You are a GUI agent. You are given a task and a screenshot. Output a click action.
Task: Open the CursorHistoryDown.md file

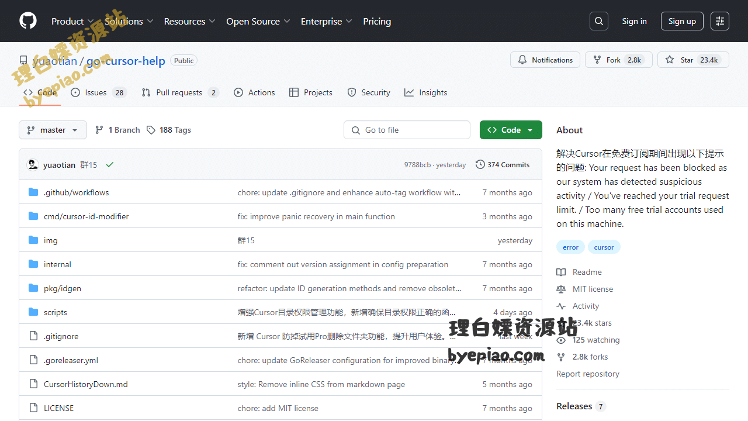[x=86, y=384]
